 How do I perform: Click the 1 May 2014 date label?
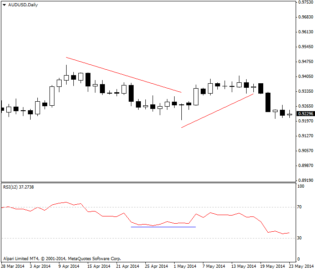point(185,266)
